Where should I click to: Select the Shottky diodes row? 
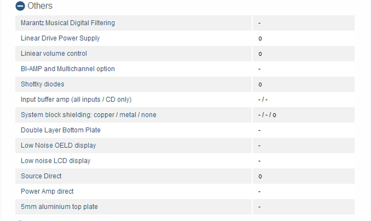[x=185, y=84]
